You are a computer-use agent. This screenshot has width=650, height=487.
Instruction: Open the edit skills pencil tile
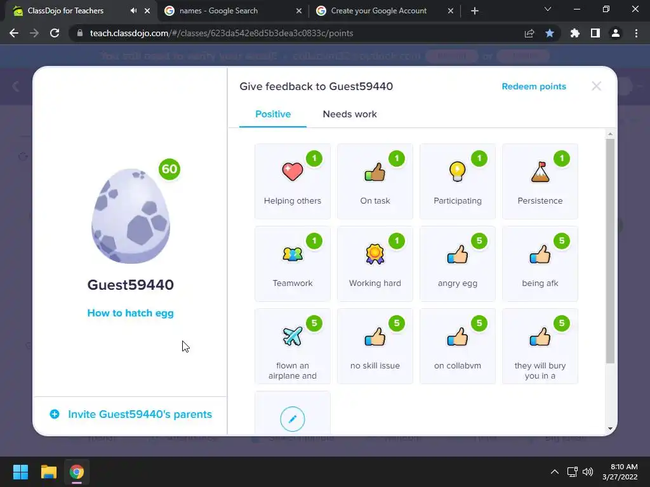pos(292,419)
